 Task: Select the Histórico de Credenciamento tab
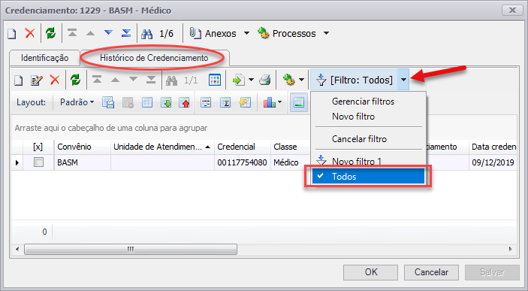154,58
